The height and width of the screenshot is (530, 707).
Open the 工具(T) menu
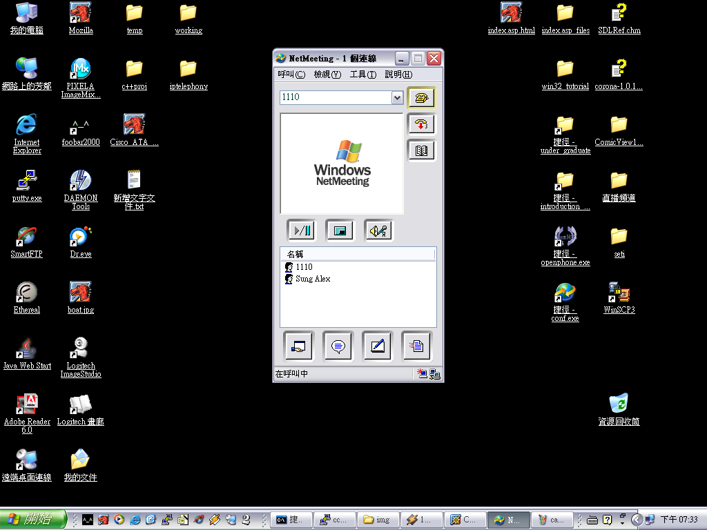coord(363,75)
